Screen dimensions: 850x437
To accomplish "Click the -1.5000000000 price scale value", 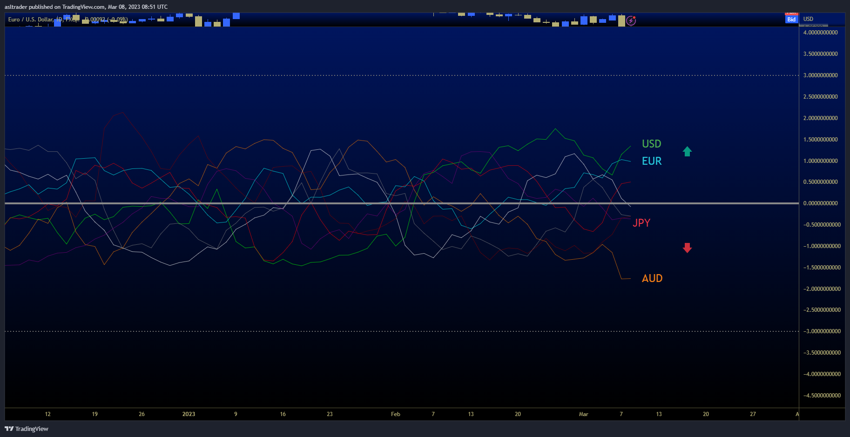I will [x=822, y=268].
